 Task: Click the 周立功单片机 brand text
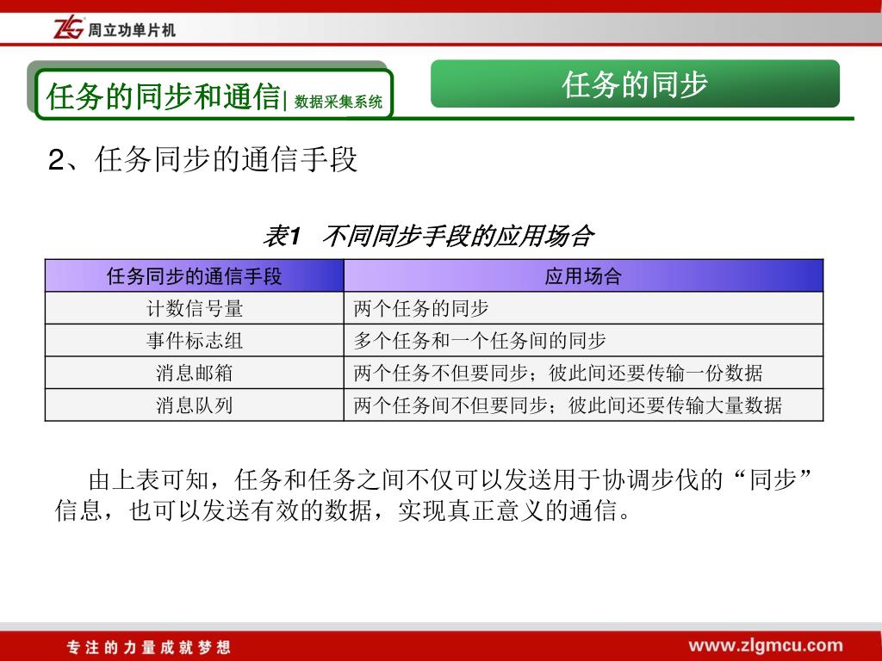click(132, 30)
